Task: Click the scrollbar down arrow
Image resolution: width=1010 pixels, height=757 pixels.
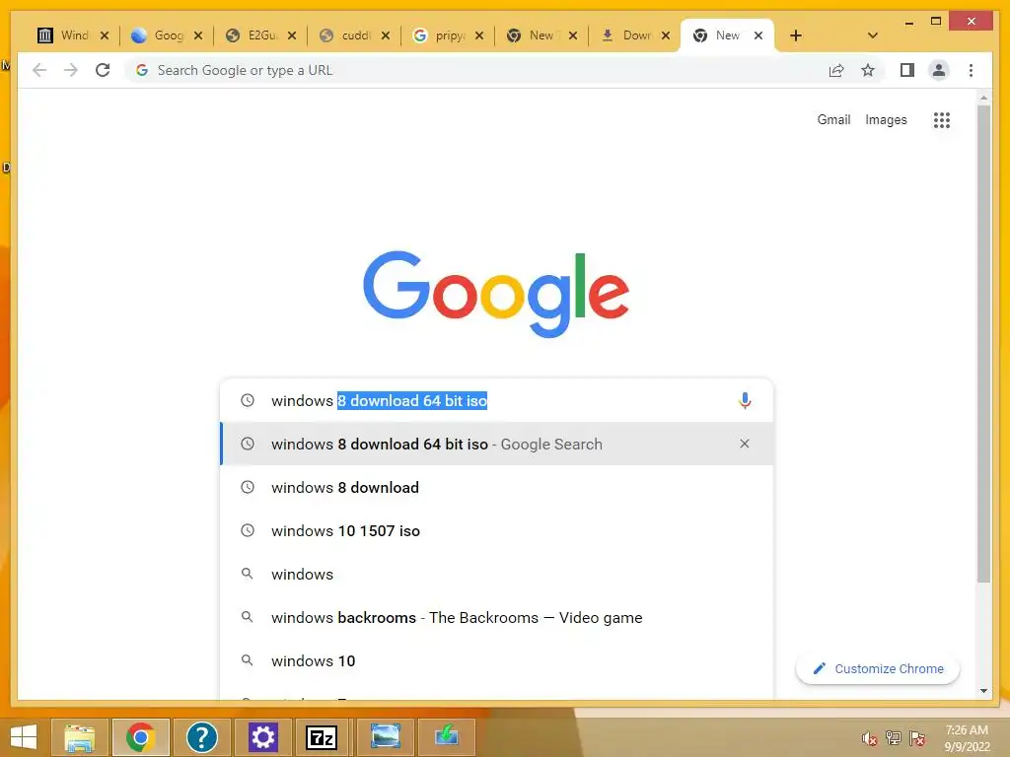Action: (983, 691)
